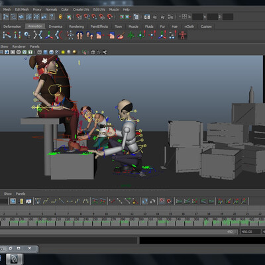Click the range slider bar showing 450
Viewport: 265px width, 265px height.
pos(119,232)
